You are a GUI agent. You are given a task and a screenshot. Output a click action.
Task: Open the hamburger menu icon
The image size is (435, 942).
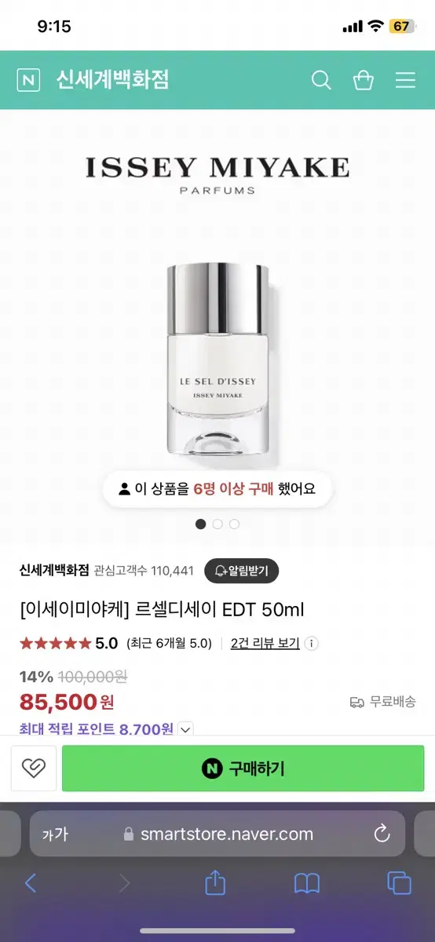click(x=405, y=80)
